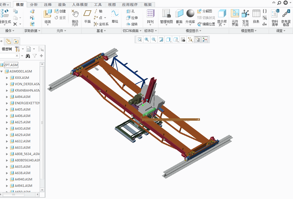Open 管理视图 (Manage Views)
Screen dimensions: 293x199
click(x=166, y=17)
